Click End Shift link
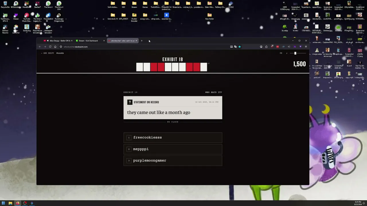 (x=47, y=53)
